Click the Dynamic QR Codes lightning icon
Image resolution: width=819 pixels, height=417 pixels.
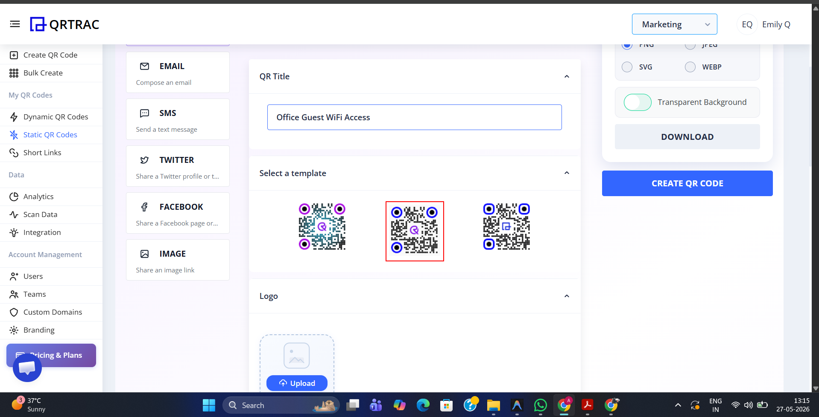14,117
